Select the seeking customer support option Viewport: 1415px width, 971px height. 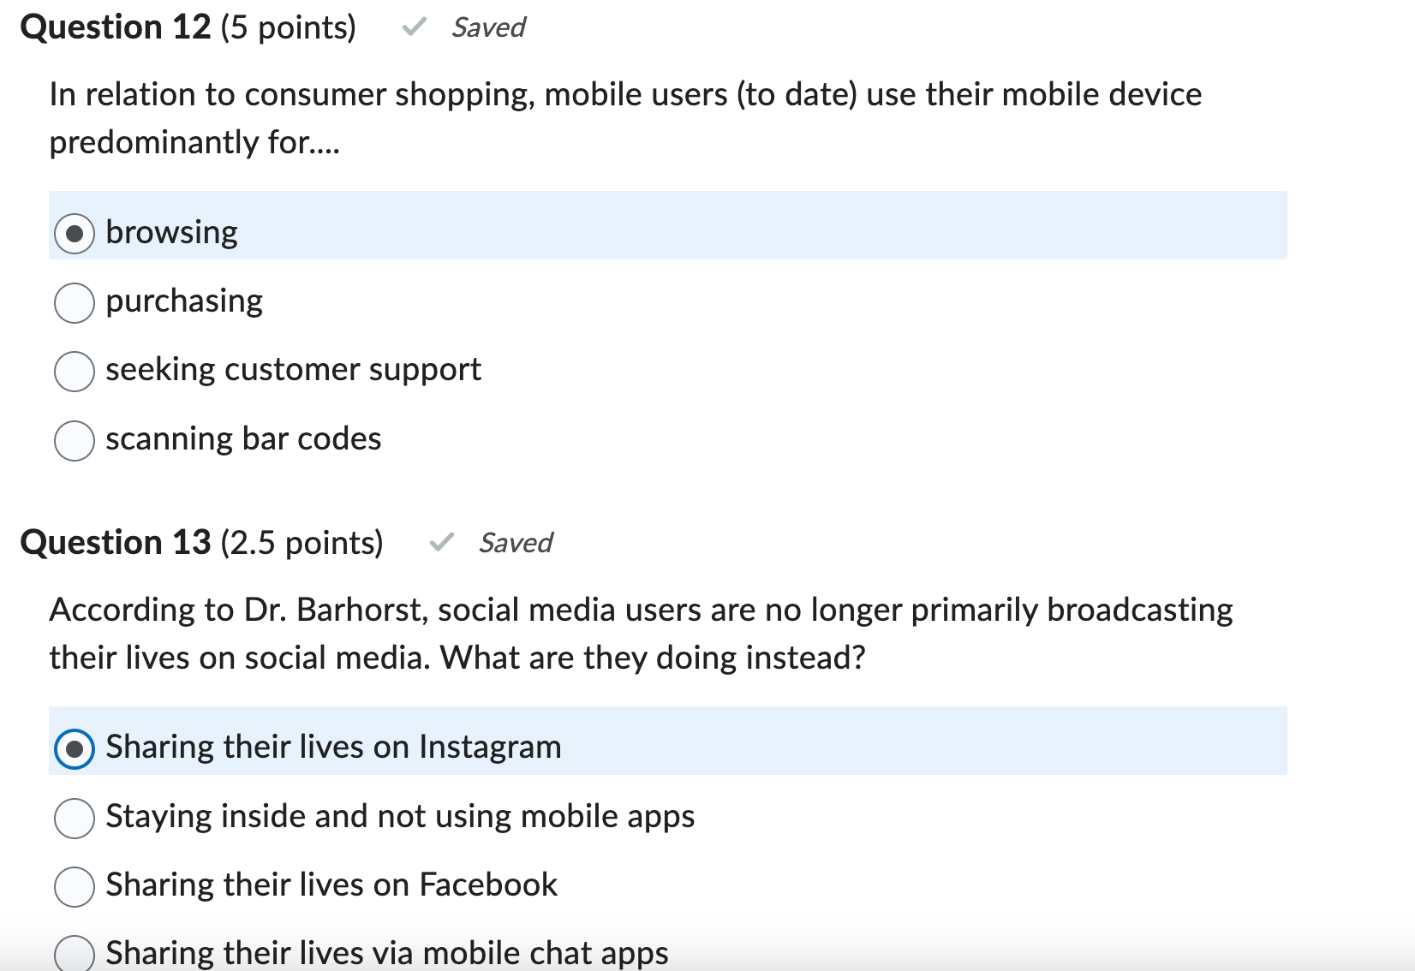pos(75,371)
